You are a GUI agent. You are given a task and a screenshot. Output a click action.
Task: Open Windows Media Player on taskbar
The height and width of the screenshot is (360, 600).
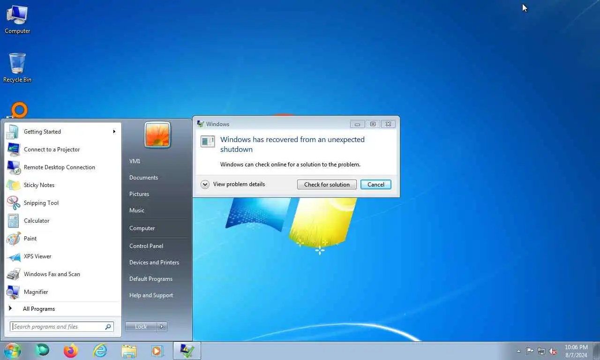157,351
